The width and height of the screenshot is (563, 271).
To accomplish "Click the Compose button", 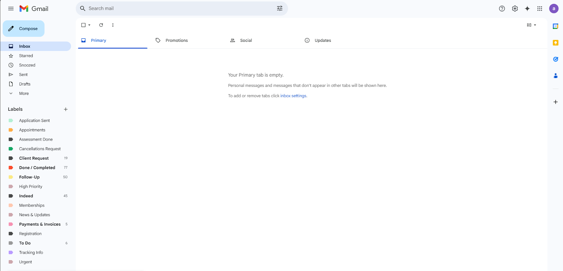I will [x=24, y=28].
